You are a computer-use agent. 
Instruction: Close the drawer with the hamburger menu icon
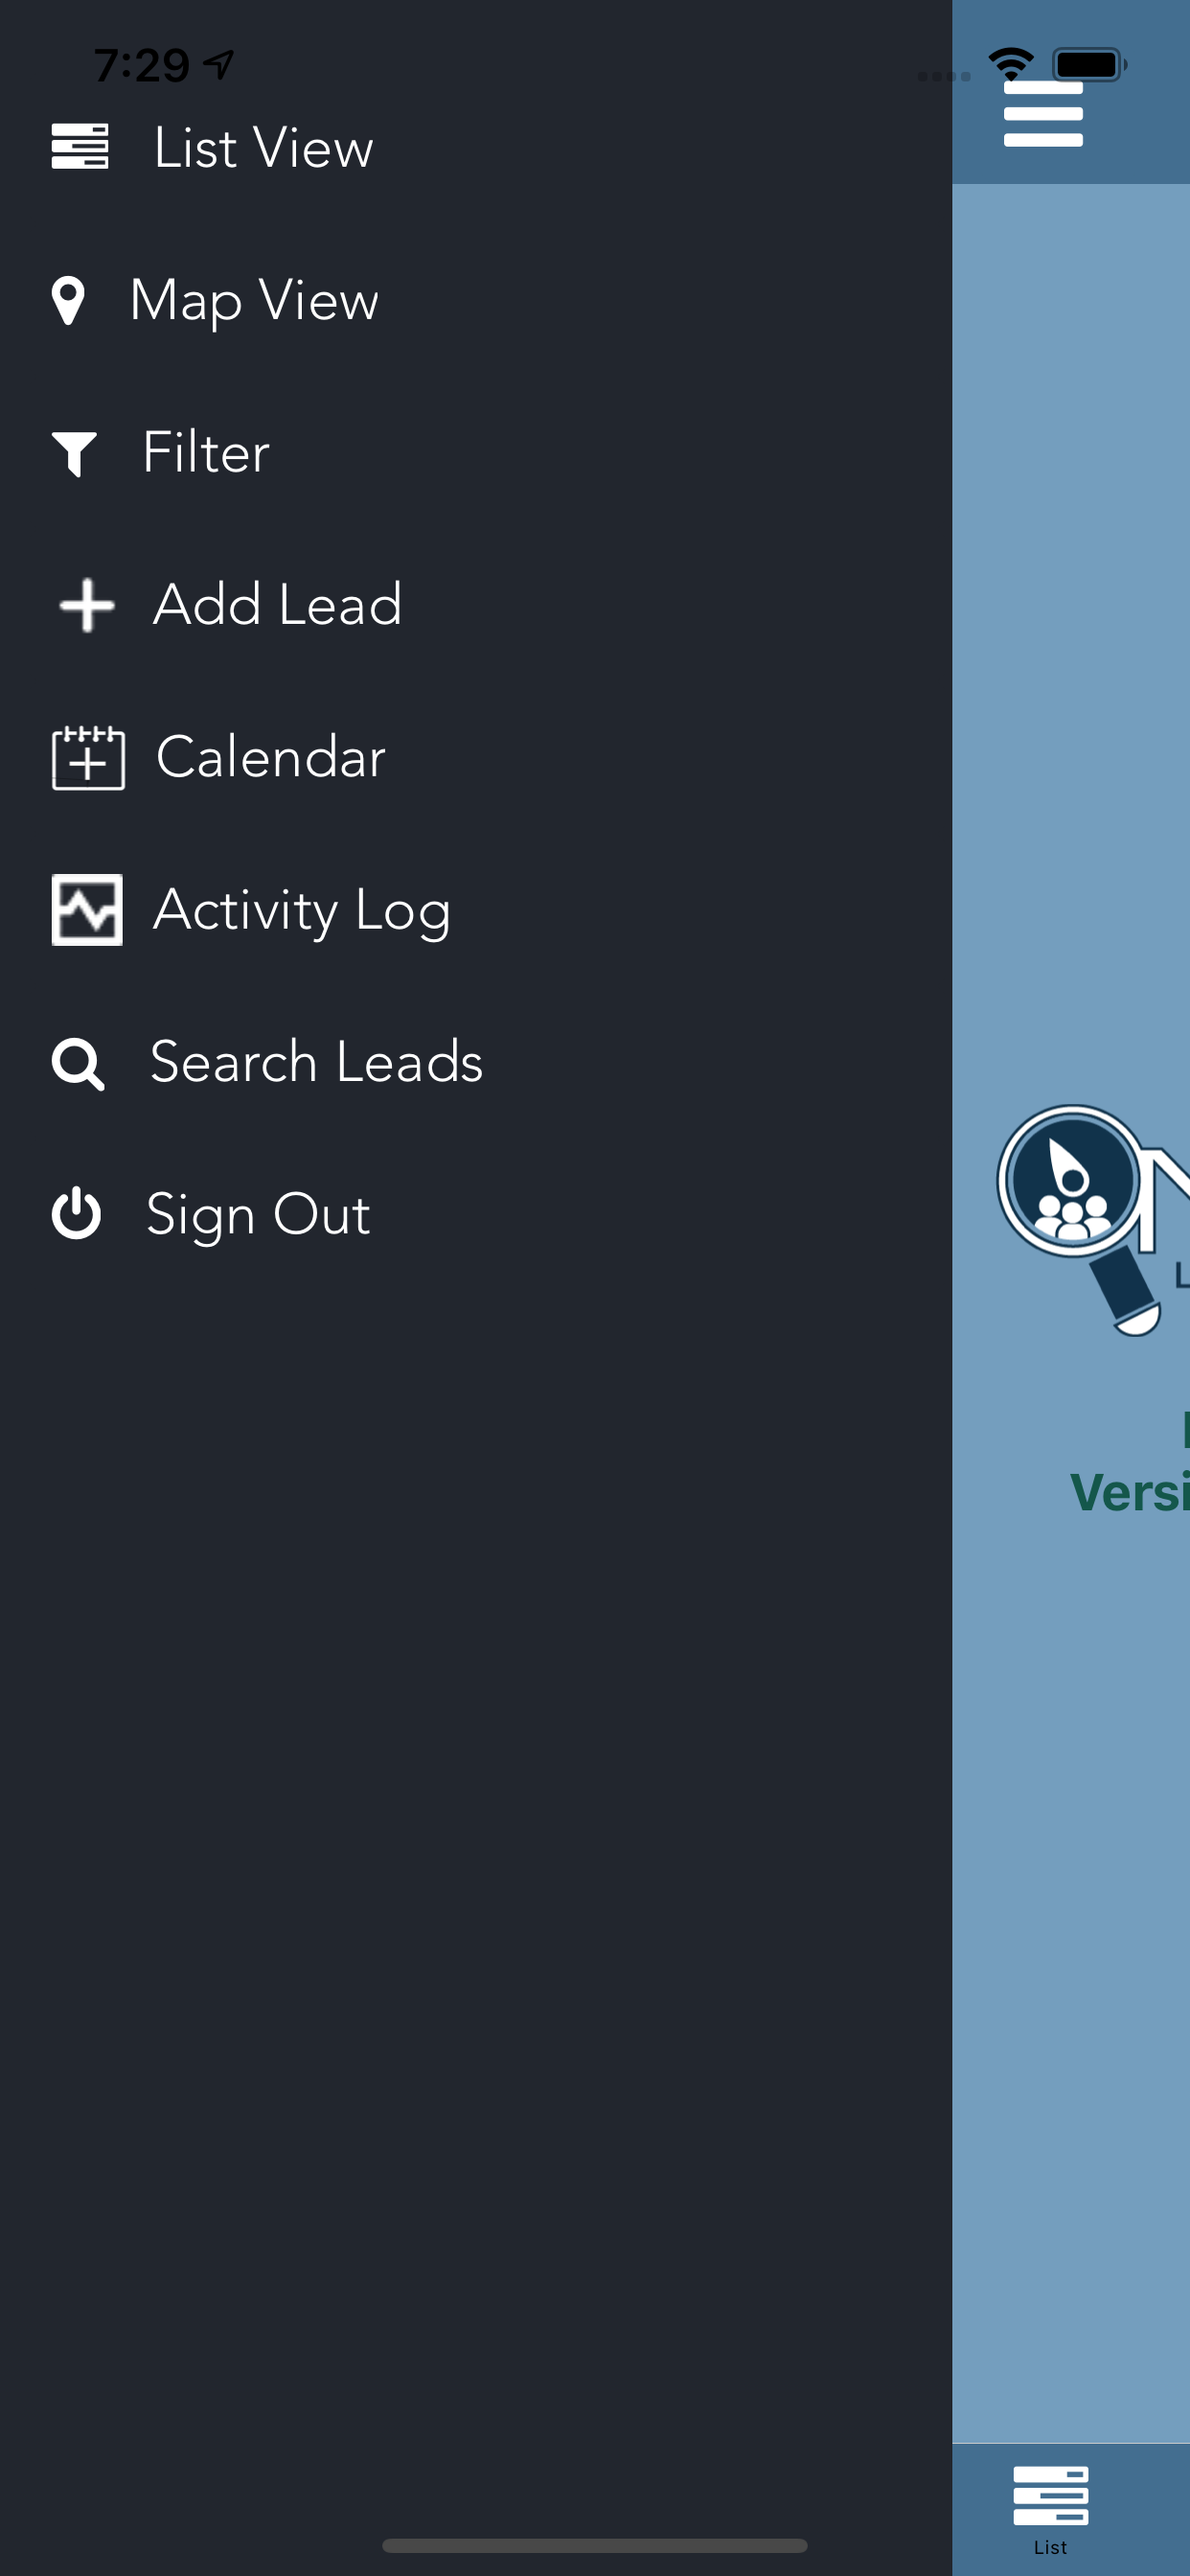pos(1043,114)
